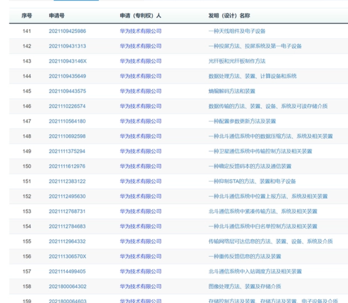Open patent title 光纤板和光纤板制作方法
Screen dimensions: 348x303
[237, 61]
